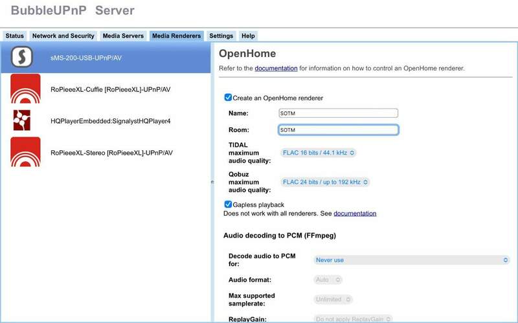Open the Settings tab
This screenshot has width=518, height=323.
coord(221,36)
